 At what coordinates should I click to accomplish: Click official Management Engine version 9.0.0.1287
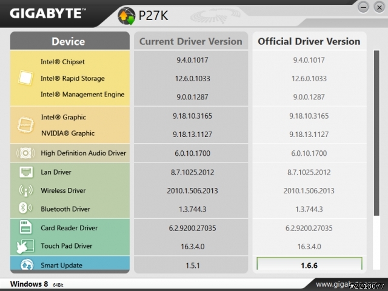click(309, 97)
